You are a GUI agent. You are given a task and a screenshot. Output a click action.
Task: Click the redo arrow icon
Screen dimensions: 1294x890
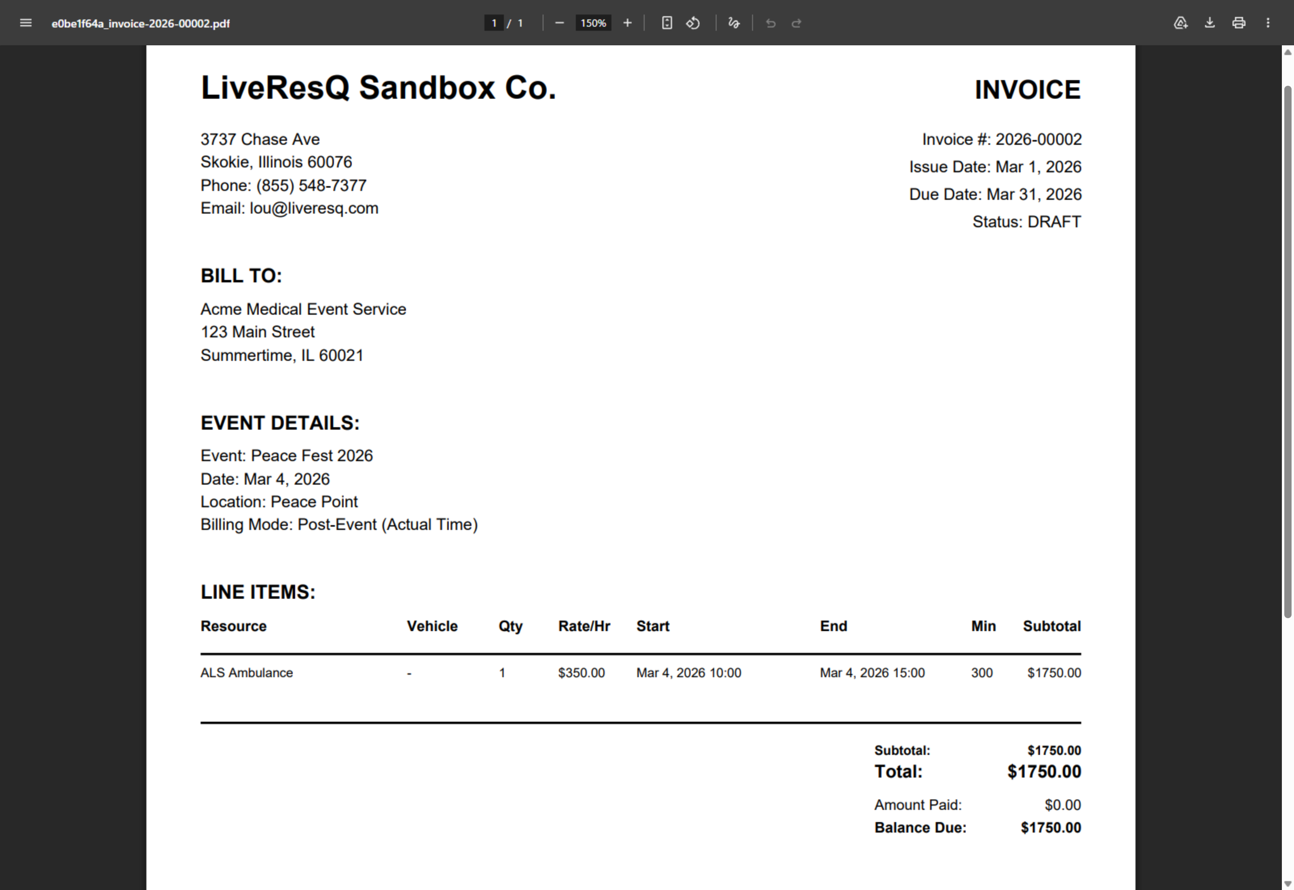[x=796, y=23]
